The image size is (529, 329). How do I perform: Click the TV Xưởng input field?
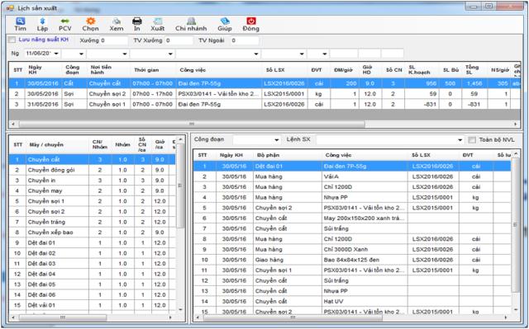(x=179, y=40)
